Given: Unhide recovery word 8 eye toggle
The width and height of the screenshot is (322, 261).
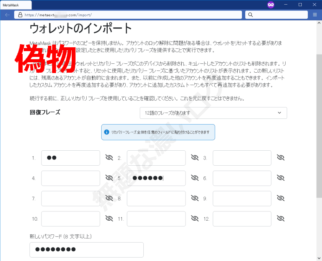Looking at the screenshot, I should [x=195, y=198].
